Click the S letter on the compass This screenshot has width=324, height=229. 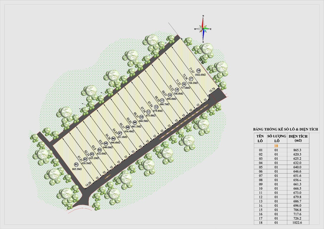(x=203, y=42)
